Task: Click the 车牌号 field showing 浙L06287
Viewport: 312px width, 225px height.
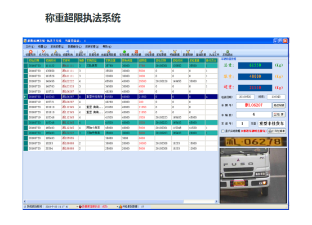Action: click(x=253, y=105)
